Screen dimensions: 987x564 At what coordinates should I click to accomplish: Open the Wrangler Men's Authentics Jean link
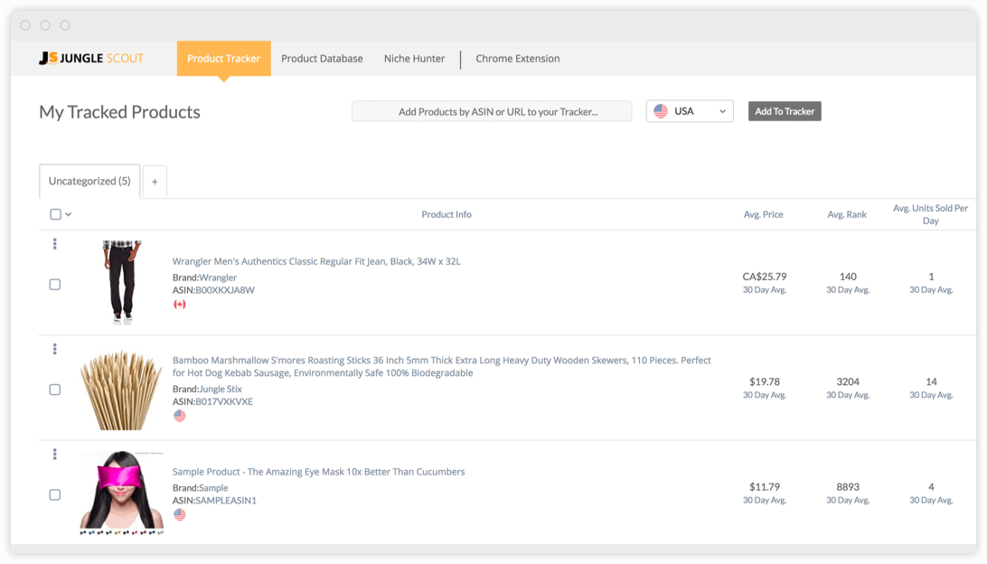coord(316,261)
